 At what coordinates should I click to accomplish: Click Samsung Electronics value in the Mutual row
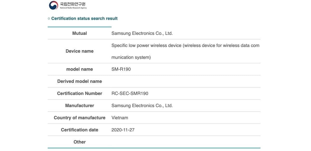142,33
